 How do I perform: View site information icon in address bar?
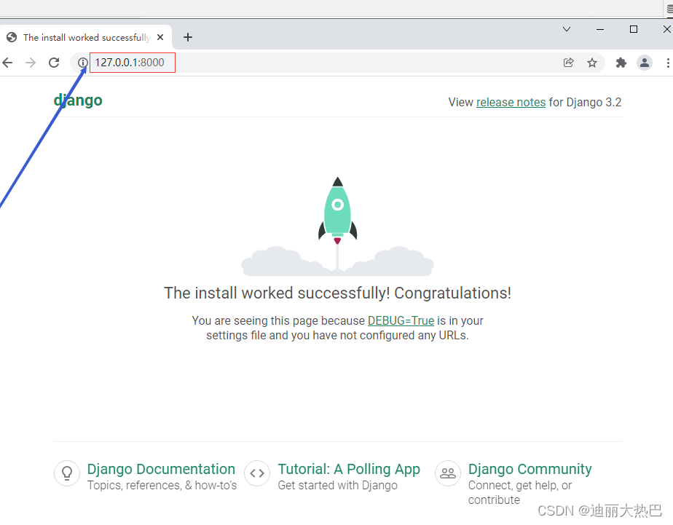(x=82, y=63)
